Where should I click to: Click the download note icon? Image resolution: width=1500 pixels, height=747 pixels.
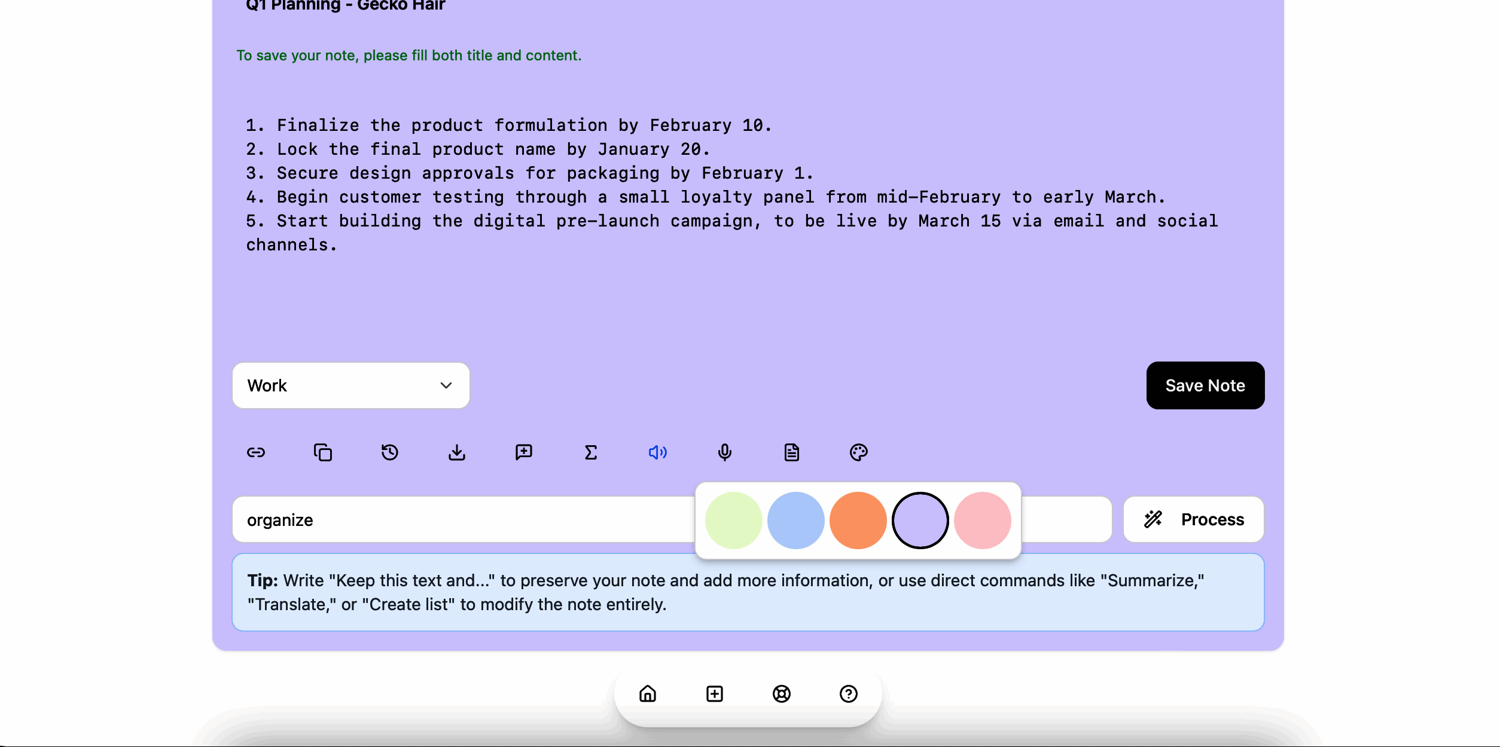[x=457, y=452]
